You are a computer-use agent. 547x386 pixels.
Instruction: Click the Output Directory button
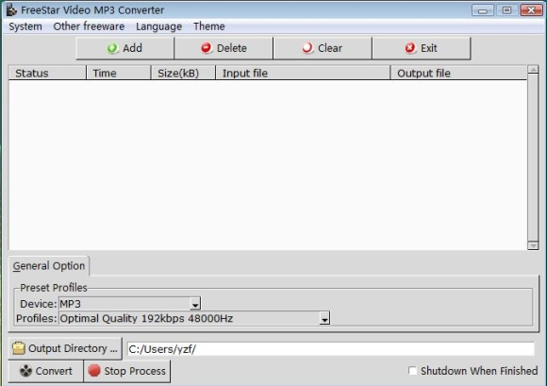(x=65, y=348)
